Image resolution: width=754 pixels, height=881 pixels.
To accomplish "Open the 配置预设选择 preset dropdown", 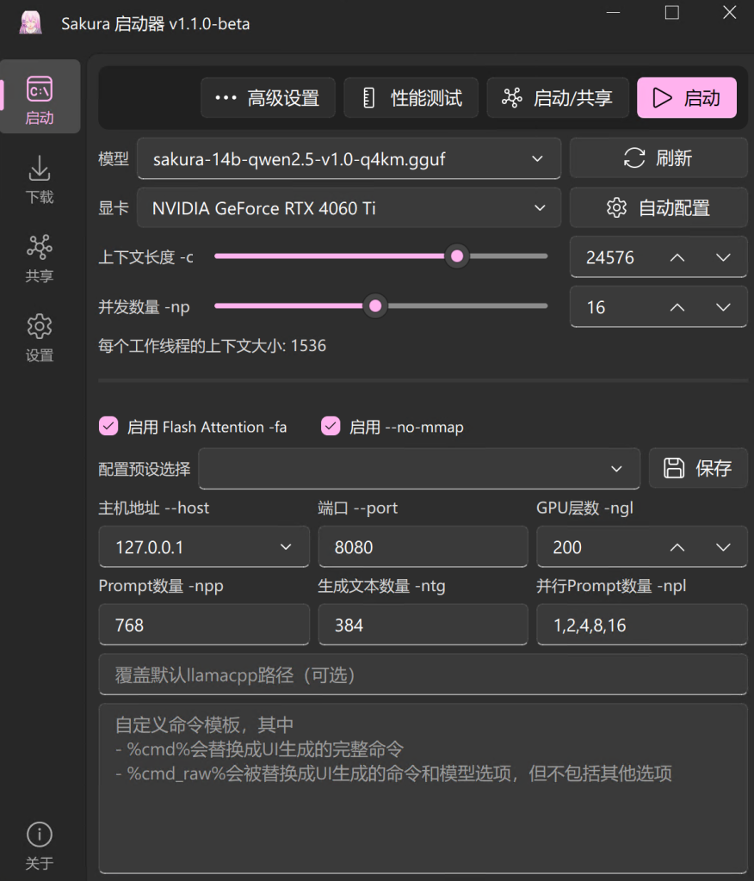I will 419,469.
